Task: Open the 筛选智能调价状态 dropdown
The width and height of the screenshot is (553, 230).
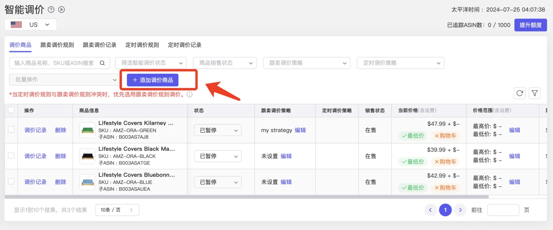Action: (151, 63)
